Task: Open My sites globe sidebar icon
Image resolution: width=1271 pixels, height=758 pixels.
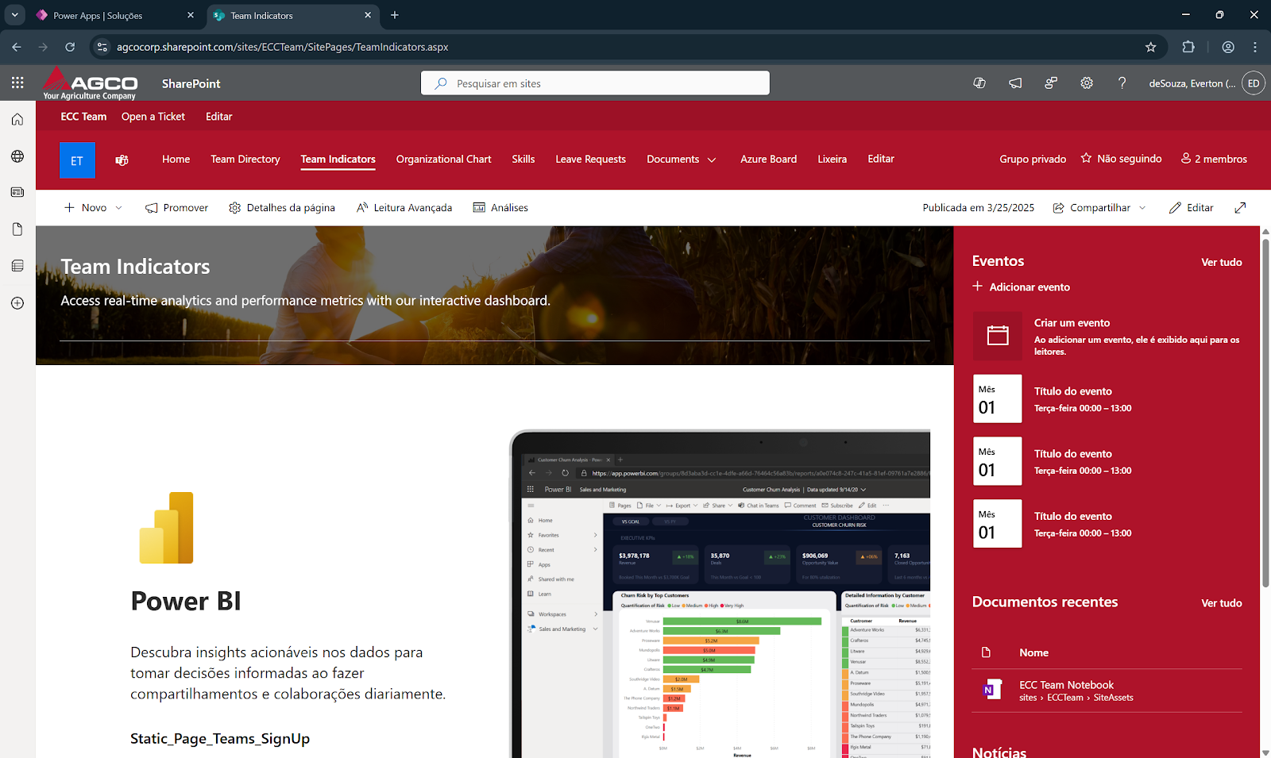Action: 17,156
